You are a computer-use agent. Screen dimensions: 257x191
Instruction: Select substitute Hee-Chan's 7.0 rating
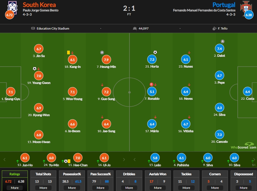78,158
